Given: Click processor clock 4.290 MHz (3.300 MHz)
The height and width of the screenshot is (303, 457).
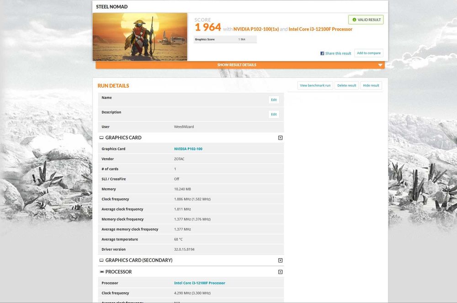Looking at the screenshot, I should [x=192, y=293].
